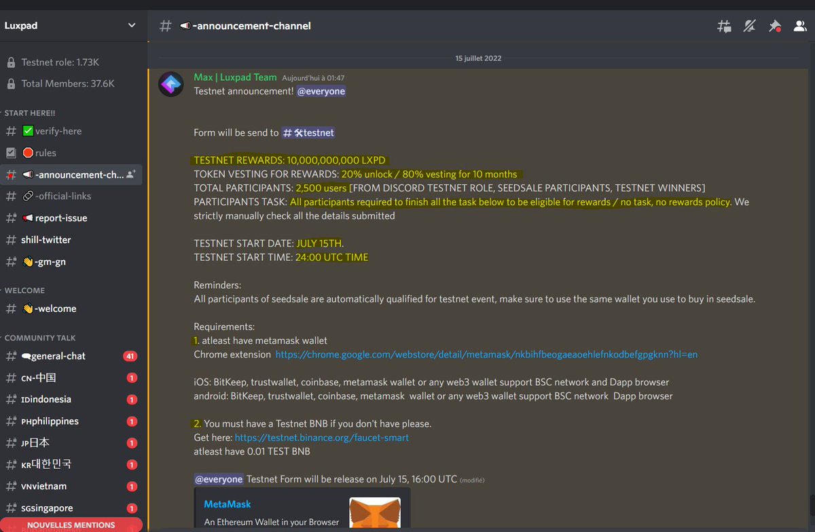
Task: Click hash icon of official-links channel
Action: click(11, 196)
